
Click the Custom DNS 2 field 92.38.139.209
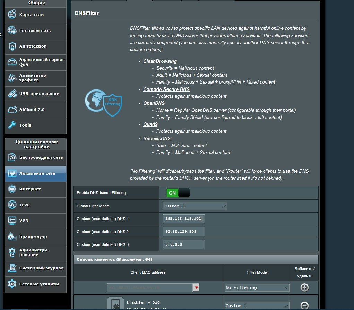(184, 231)
